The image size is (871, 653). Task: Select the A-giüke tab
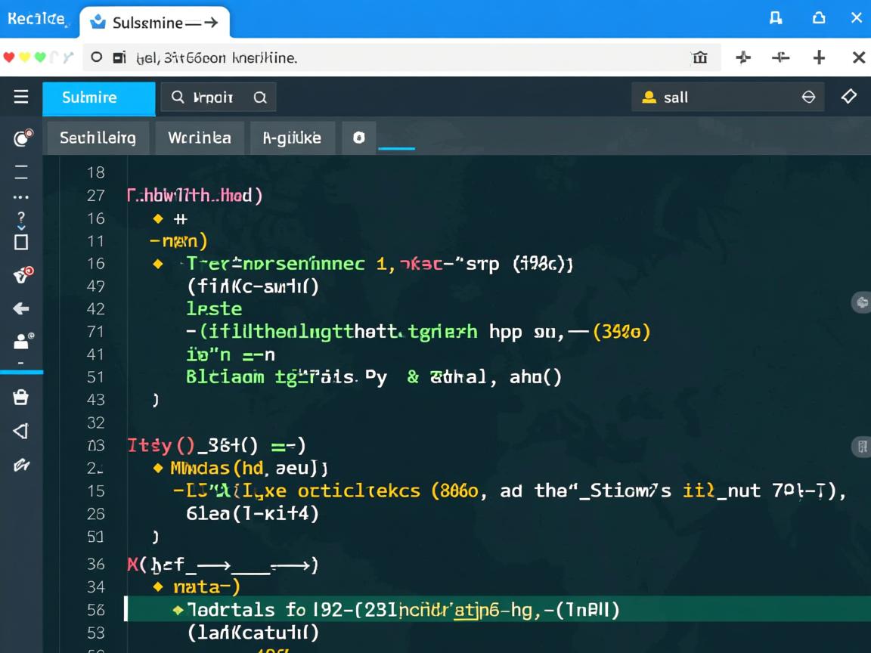click(292, 138)
